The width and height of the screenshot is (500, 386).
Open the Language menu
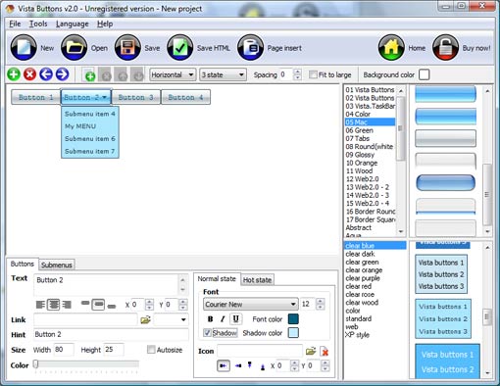[73, 24]
